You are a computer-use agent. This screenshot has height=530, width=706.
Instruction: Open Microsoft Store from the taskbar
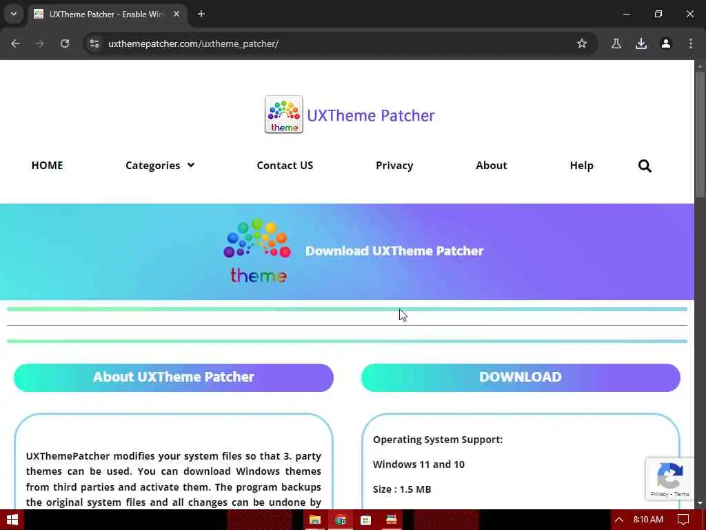pos(365,520)
